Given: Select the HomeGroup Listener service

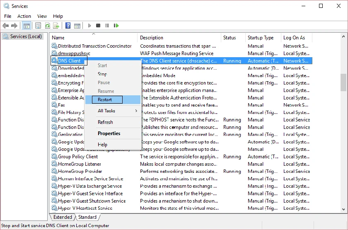Looking at the screenshot, I should point(181,164).
